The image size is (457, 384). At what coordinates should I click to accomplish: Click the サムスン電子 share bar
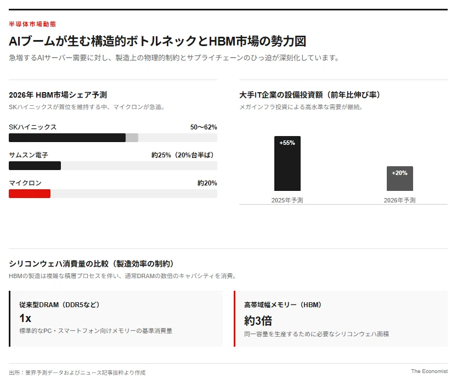click(35, 166)
